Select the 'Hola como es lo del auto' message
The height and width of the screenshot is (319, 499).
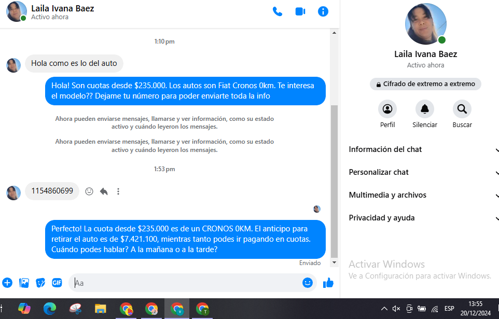coord(74,63)
